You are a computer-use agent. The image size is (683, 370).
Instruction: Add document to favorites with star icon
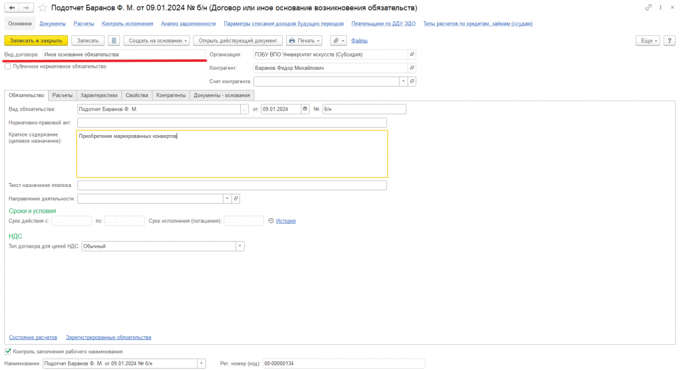[x=42, y=8]
